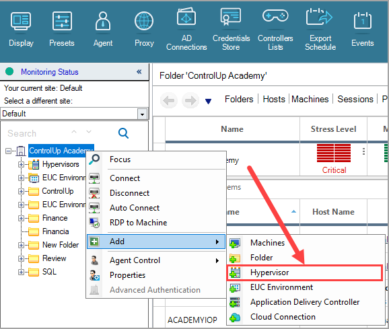Open the Add submenu
This screenshot has height=329, width=389.
156,242
